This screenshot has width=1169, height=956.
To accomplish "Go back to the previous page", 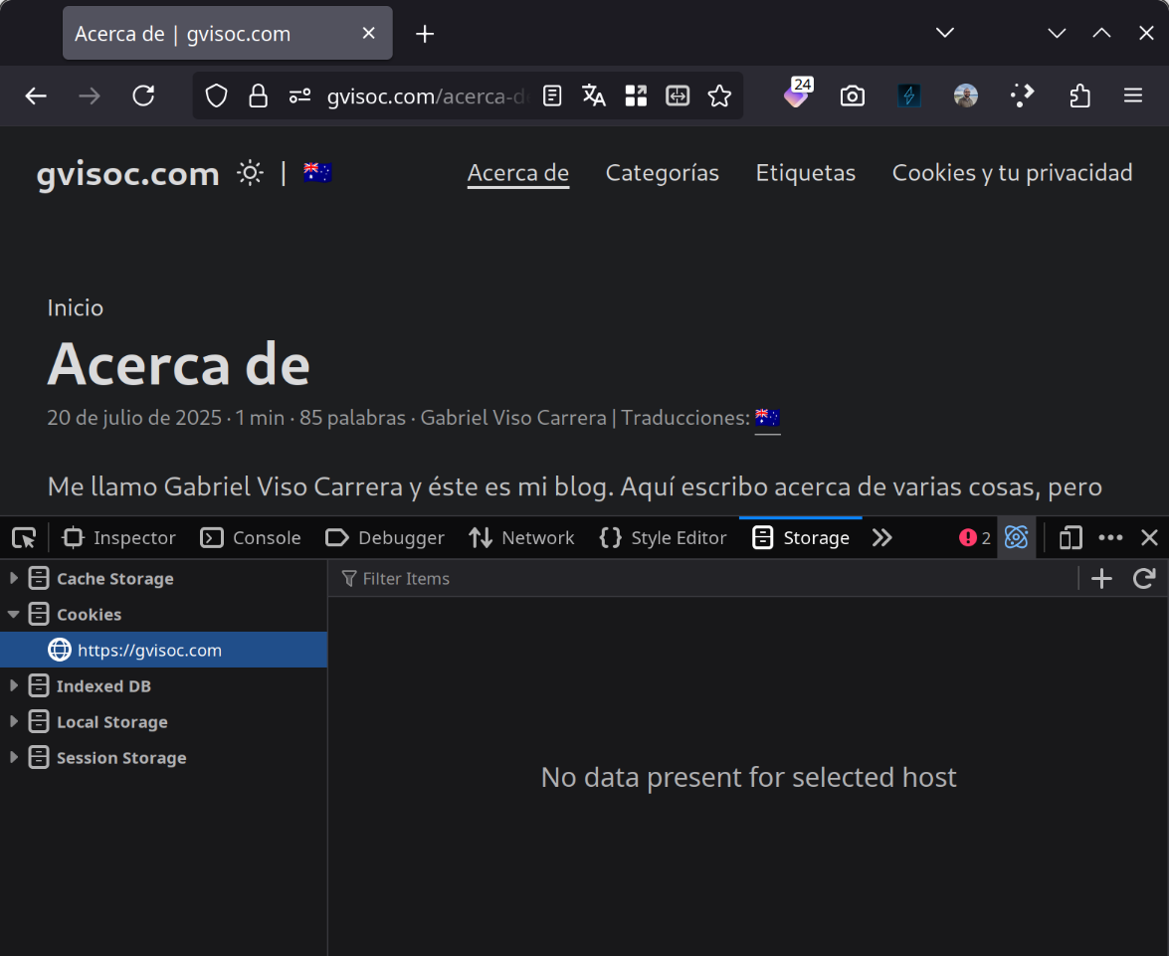I will [x=36, y=96].
